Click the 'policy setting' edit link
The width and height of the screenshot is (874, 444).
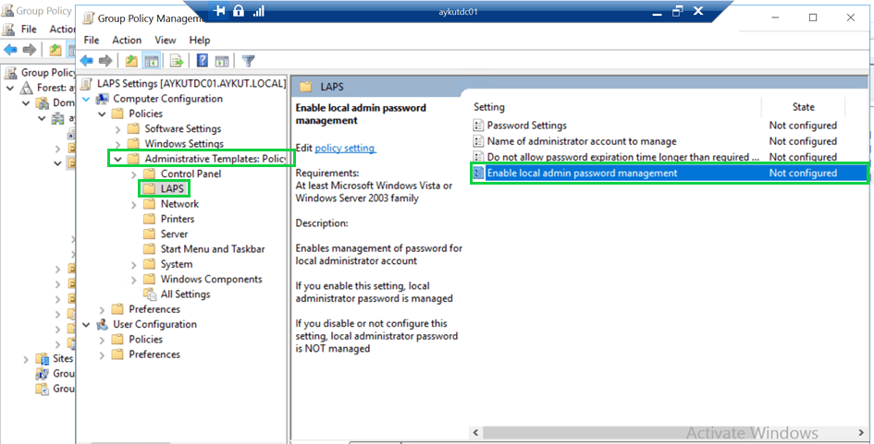click(x=345, y=149)
